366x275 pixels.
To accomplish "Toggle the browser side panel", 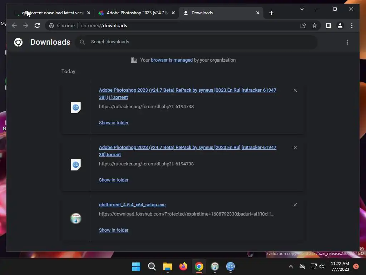I will click(329, 25).
